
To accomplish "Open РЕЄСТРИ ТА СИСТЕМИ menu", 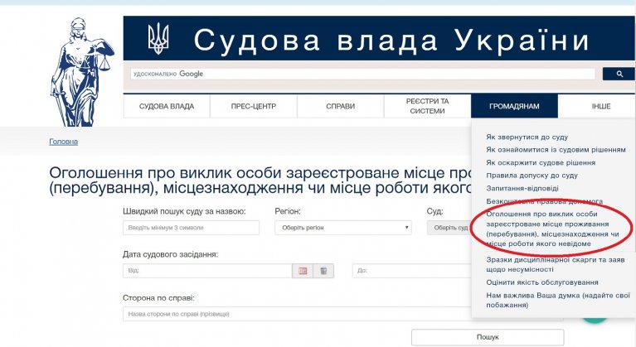I will click(x=427, y=106).
